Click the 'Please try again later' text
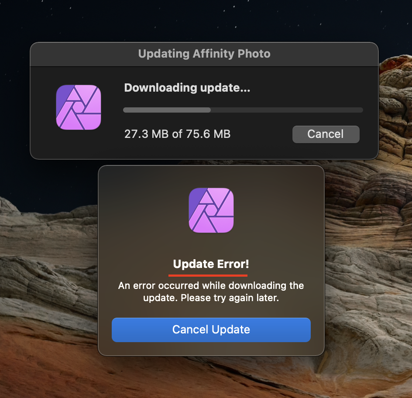The width and height of the screenshot is (412, 398). (230, 298)
